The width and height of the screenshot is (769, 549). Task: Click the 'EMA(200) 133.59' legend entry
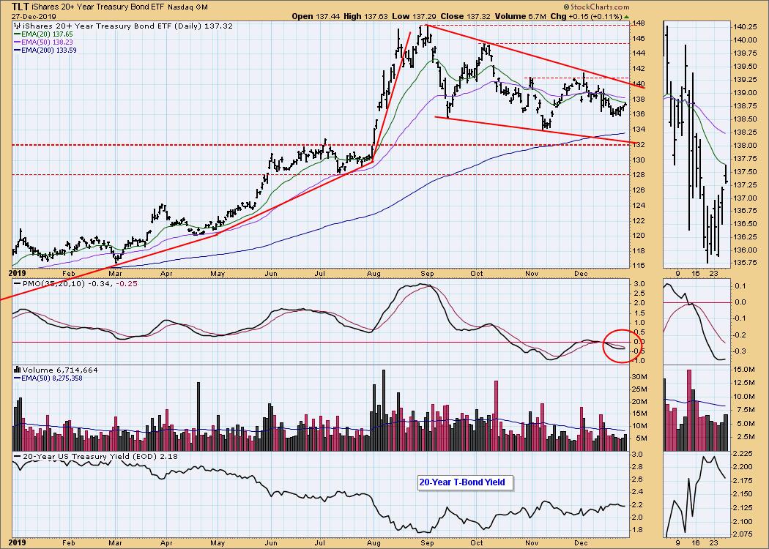tap(48, 50)
